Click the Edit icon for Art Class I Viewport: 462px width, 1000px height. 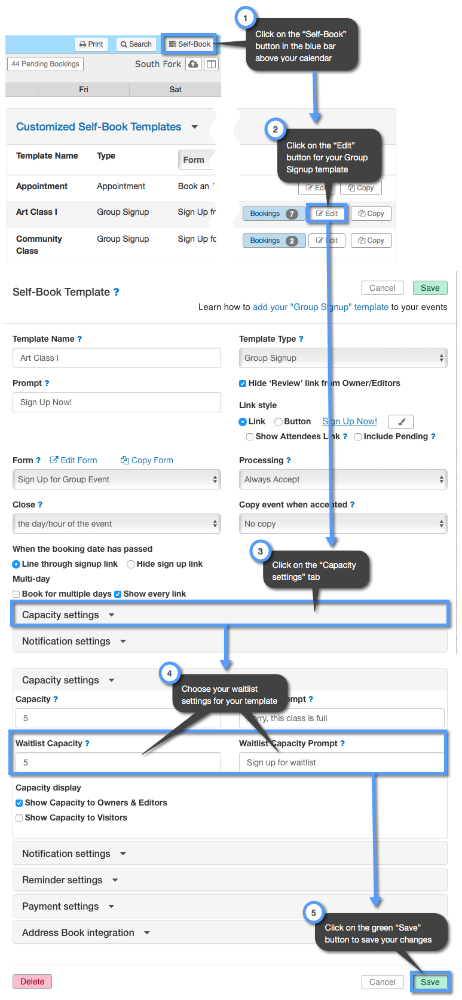(x=326, y=213)
